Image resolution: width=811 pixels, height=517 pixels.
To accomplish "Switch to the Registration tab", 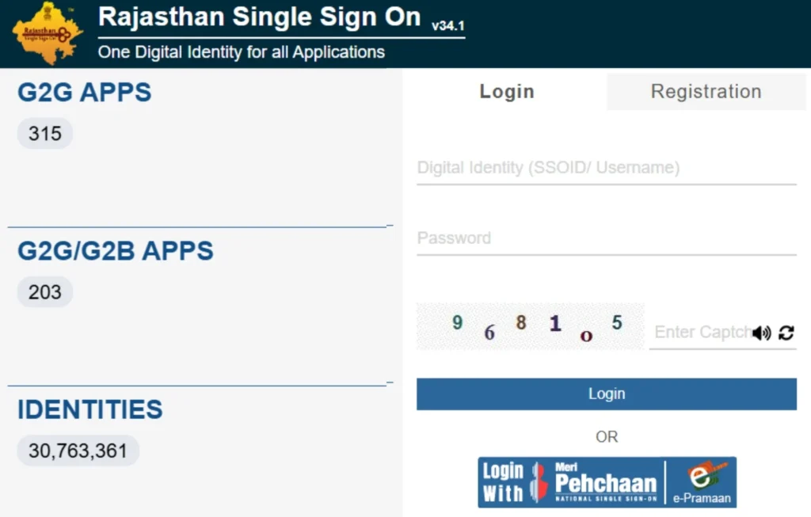I will [705, 91].
